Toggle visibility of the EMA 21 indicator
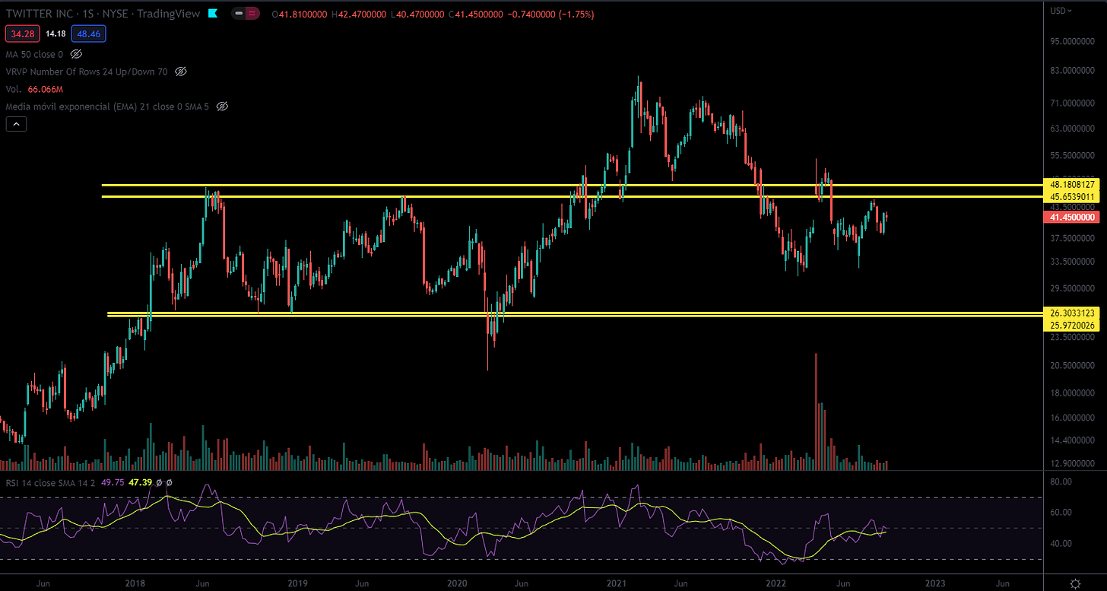 (222, 106)
